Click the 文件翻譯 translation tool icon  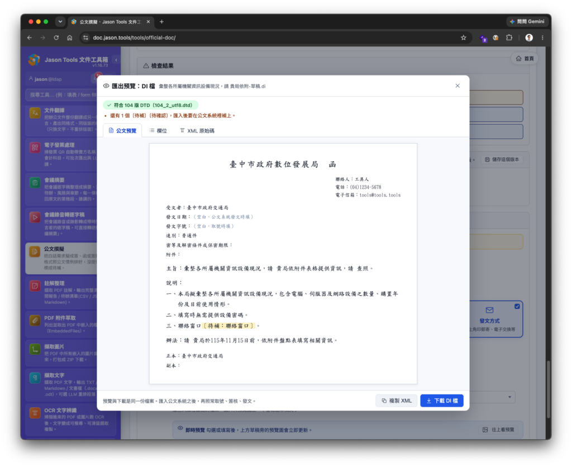[35, 113]
